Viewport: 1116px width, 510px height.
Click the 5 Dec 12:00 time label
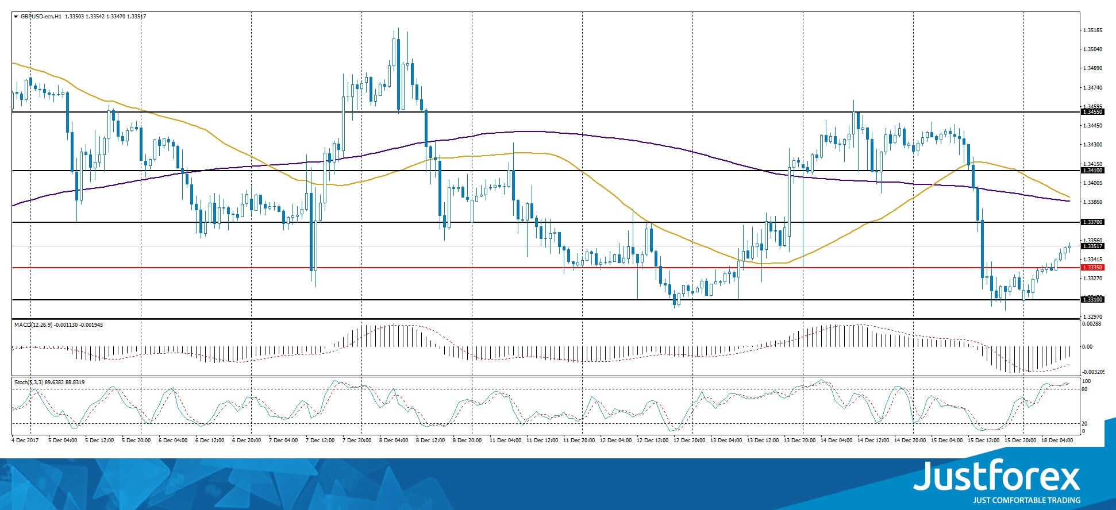point(99,441)
